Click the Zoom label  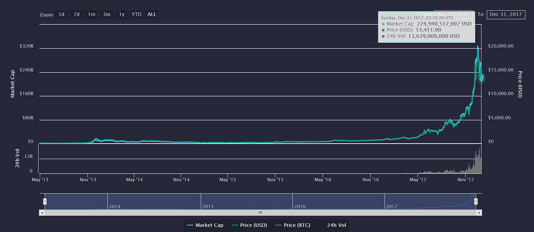(x=46, y=15)
